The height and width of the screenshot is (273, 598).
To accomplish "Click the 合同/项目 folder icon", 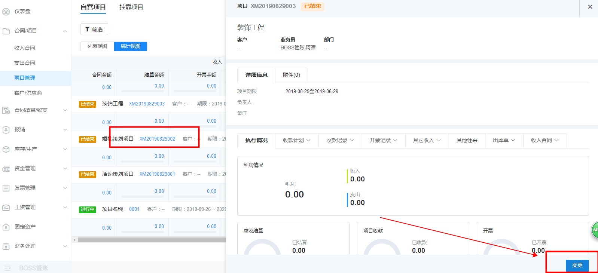I will [6, 31].
